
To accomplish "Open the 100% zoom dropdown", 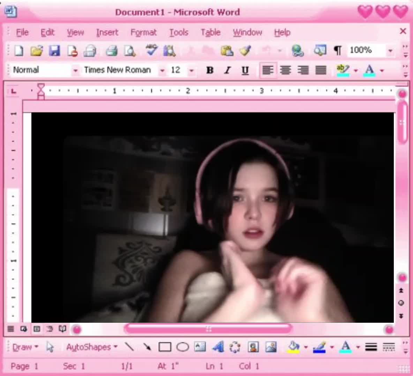I will click(x=390, y=50).
